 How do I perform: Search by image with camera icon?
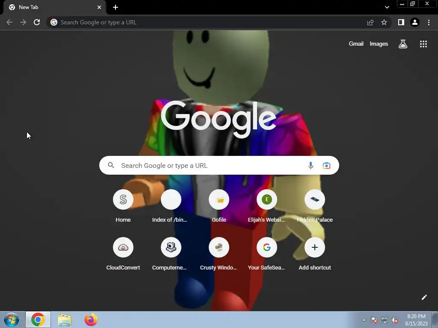click(x=326, y=165)
